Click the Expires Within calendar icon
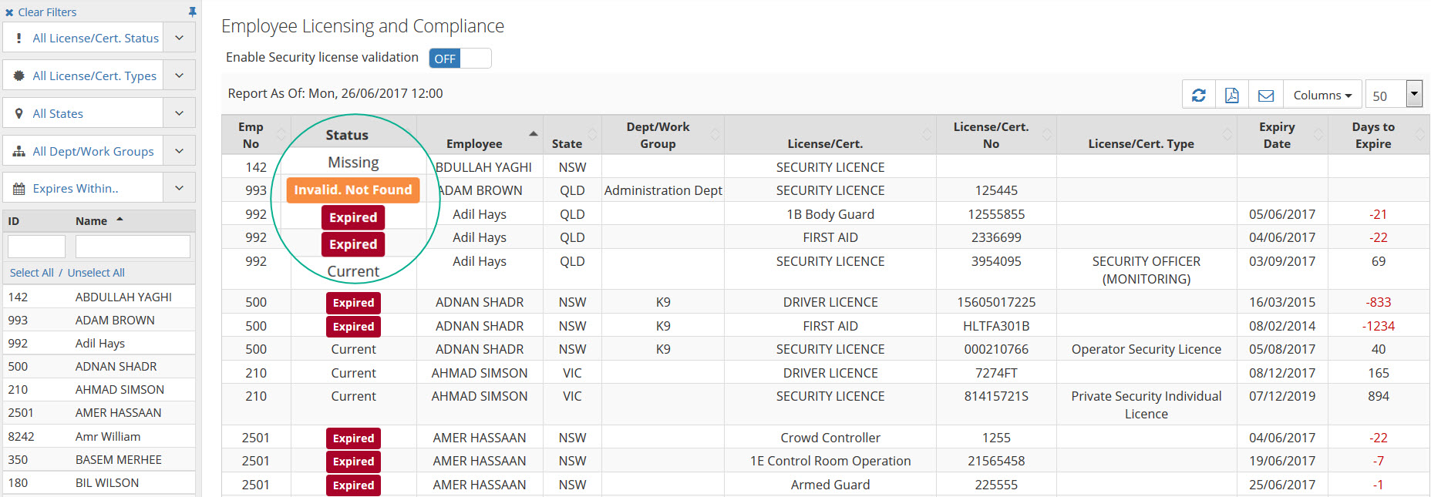The image size is (1431, 497). [19, 189]
